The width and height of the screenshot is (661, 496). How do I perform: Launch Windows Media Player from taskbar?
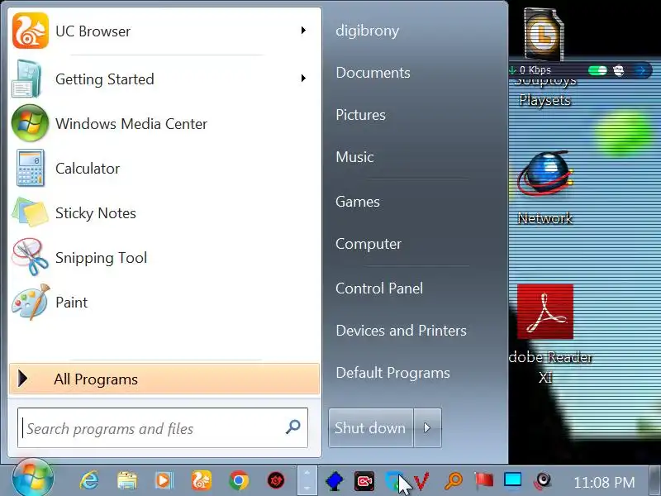pos(164,480)
